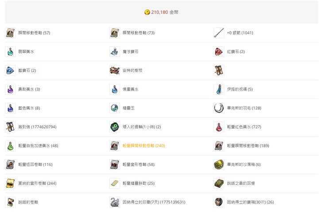Select the 伊娃的祝福 (5) item name

coord(239,89)
